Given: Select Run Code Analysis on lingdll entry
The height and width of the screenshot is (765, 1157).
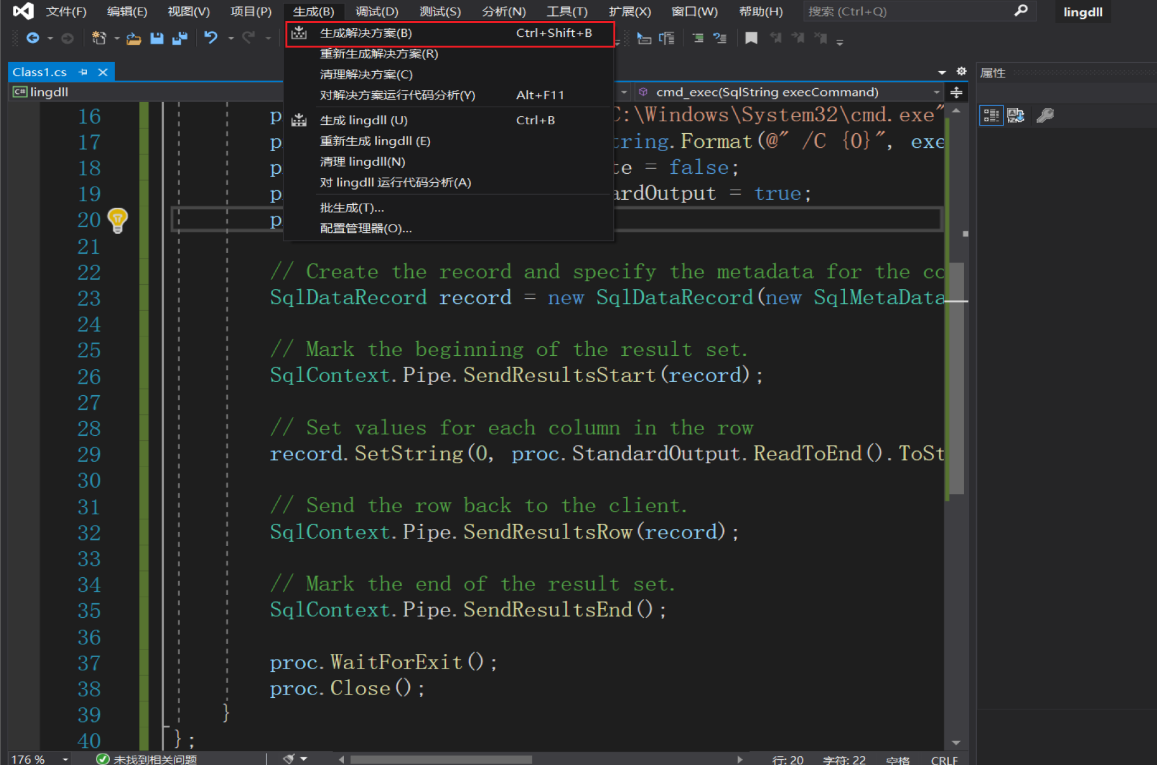Looking at the screenshot, I should [x=449, y=183].
